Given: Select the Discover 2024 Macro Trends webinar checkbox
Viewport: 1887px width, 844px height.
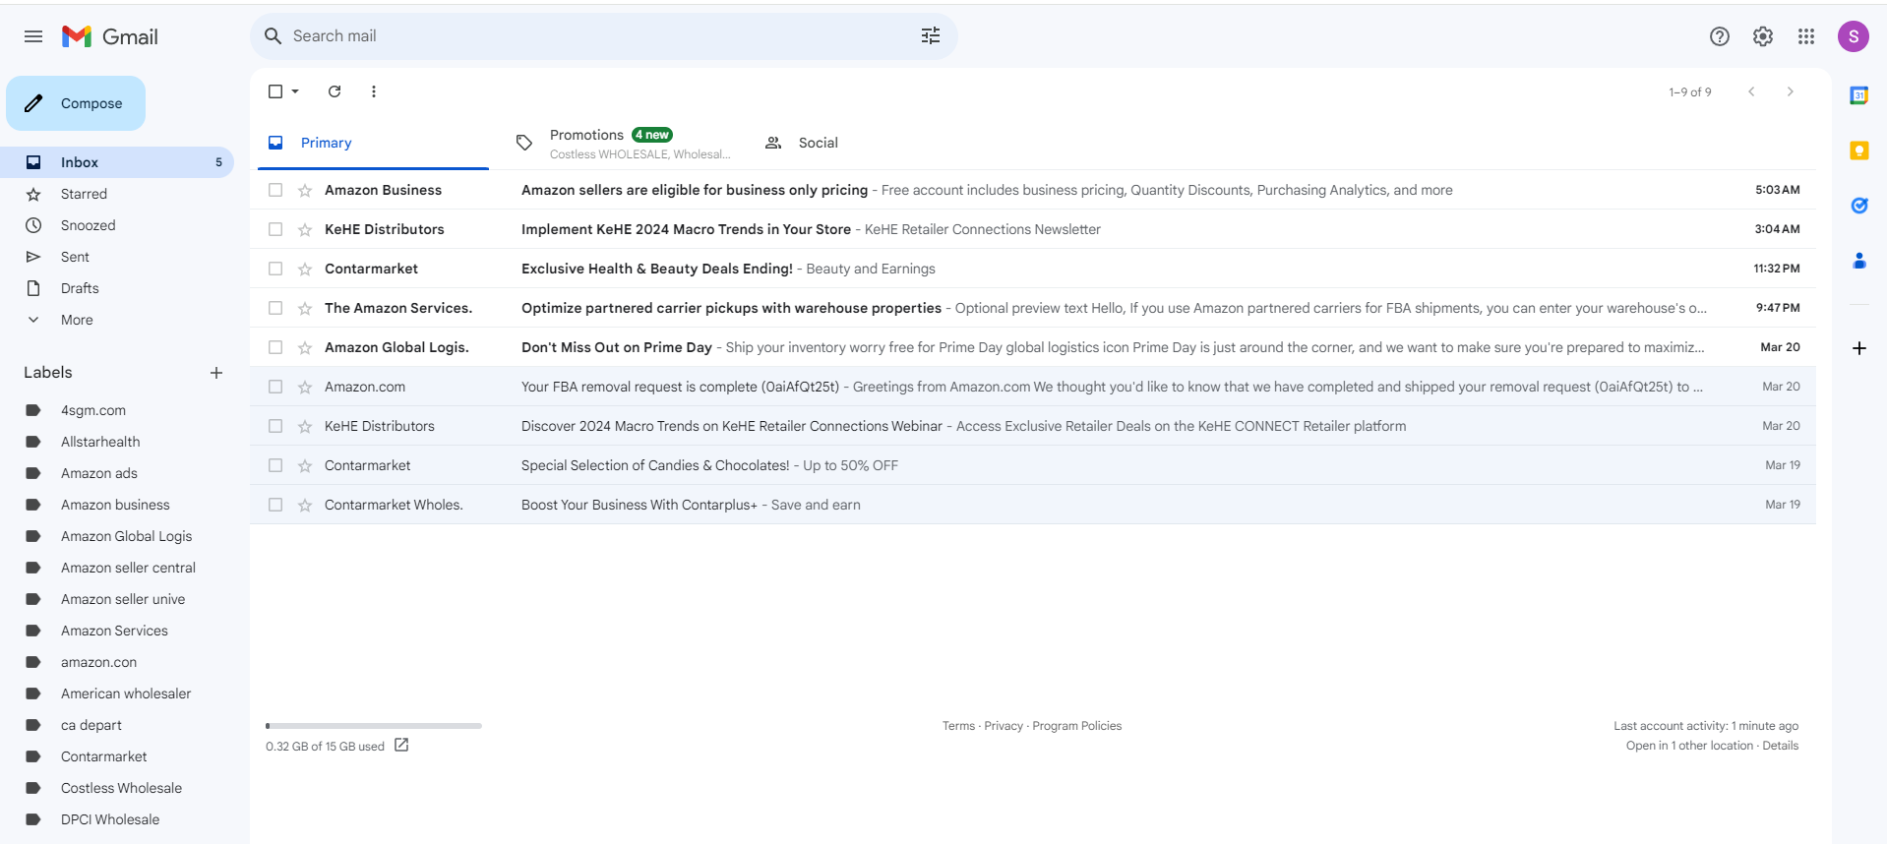Looking at the screenshot, I should pyautogui.click(x=275, y=426).
